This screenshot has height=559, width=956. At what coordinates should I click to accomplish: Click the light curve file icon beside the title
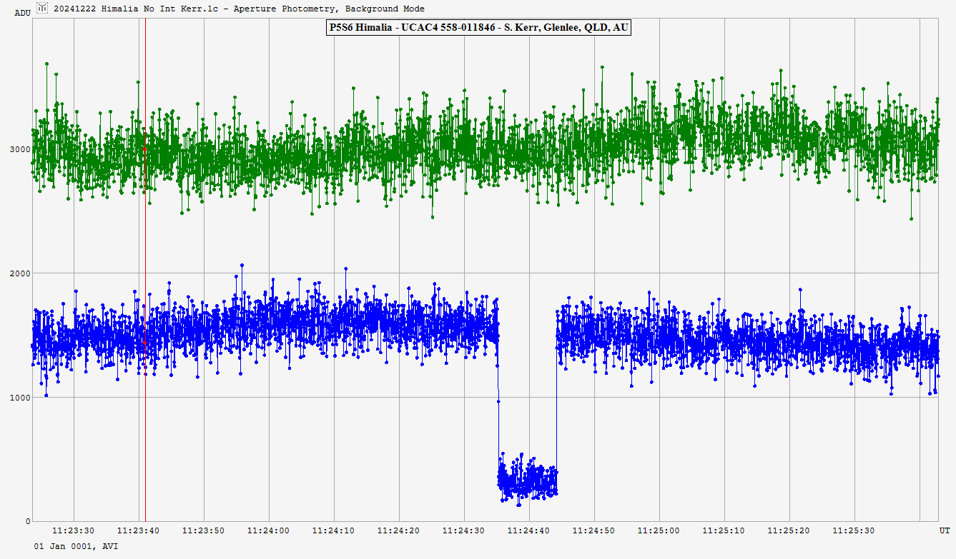[43, 8]
